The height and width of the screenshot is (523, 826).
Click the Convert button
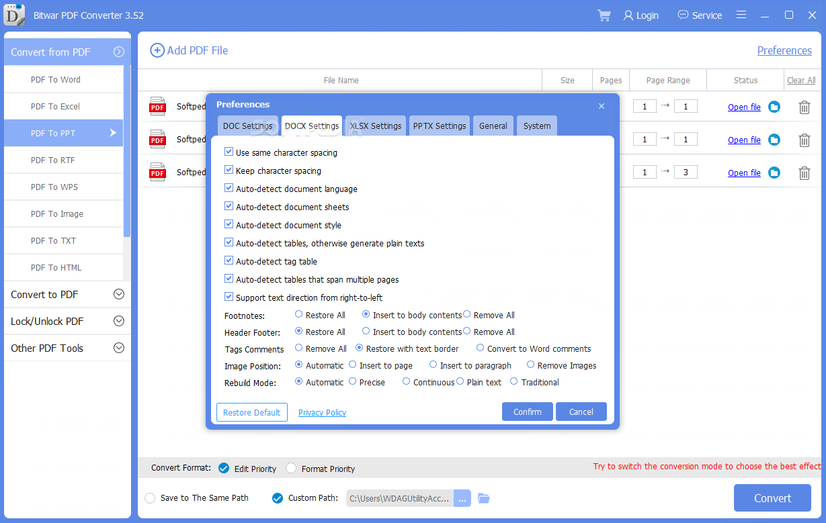(x=772, y=498)
